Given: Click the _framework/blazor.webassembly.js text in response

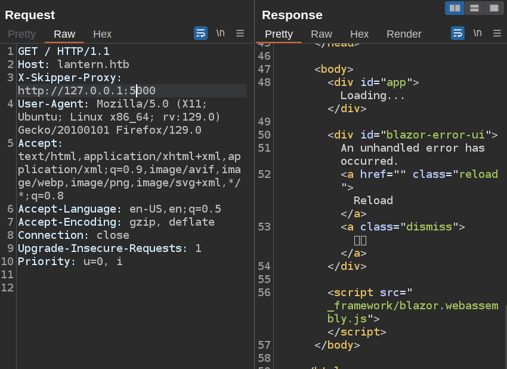Looking at the screenshot, I should coord(413,306).
